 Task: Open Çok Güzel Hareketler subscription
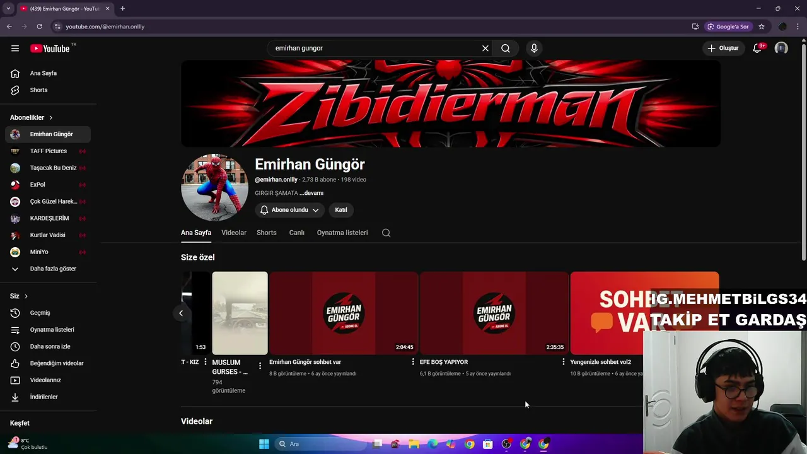(48, 202)
